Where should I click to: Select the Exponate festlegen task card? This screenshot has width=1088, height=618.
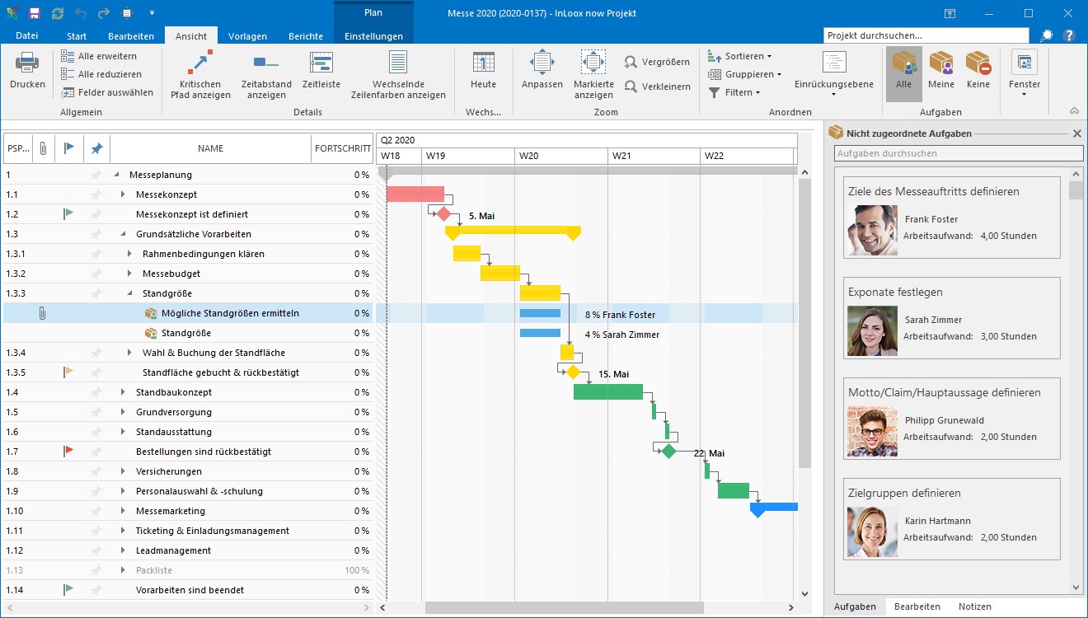pos(952,318)
